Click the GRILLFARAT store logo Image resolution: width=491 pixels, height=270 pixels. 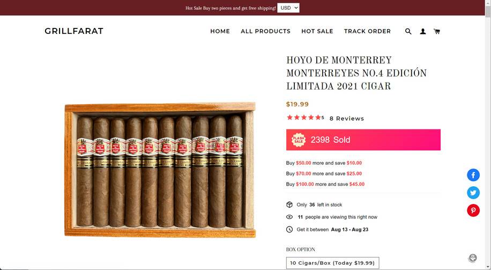click(74, 31)
